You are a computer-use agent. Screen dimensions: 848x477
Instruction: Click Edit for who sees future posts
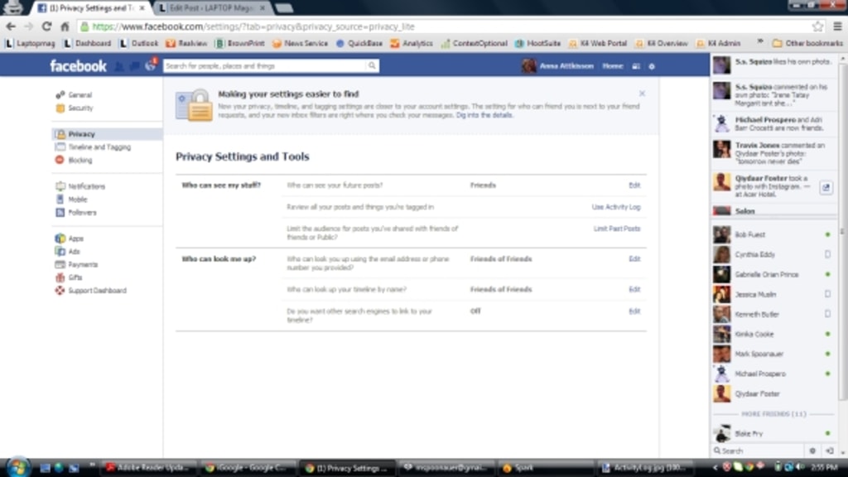(x=634, y=185)
